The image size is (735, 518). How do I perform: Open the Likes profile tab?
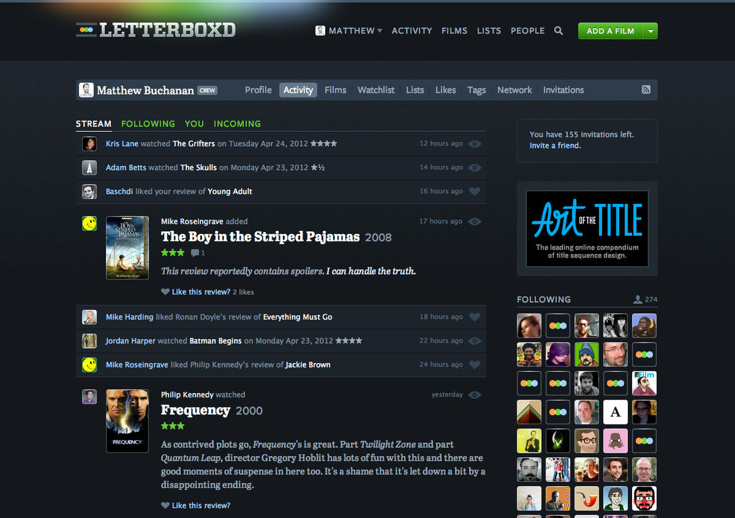(445, 90)
